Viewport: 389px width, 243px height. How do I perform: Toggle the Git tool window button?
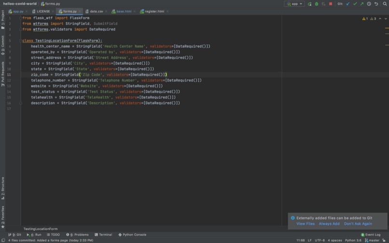pyautogui.click(x=14, y=235)
